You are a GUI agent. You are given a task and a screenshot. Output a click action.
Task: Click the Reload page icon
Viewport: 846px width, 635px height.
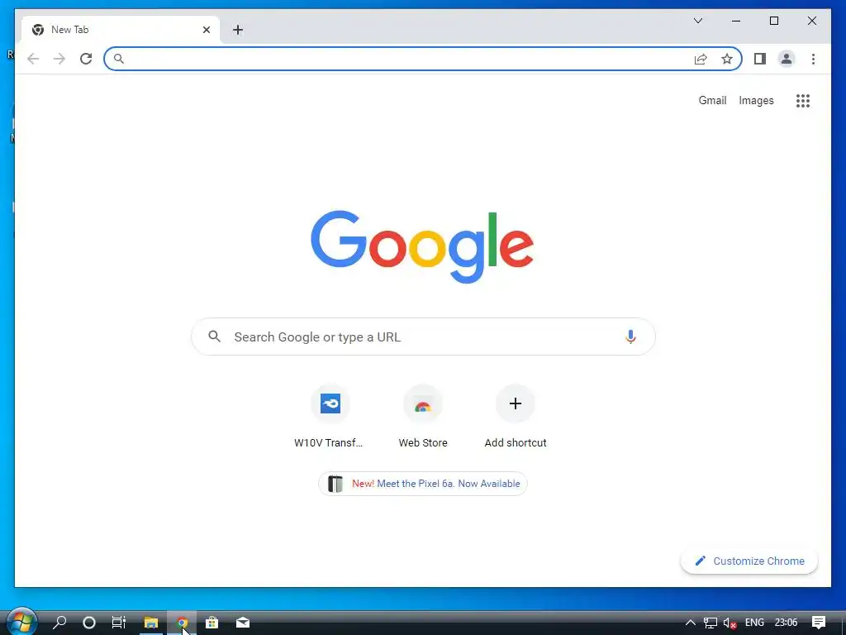(x=86, y=59)
